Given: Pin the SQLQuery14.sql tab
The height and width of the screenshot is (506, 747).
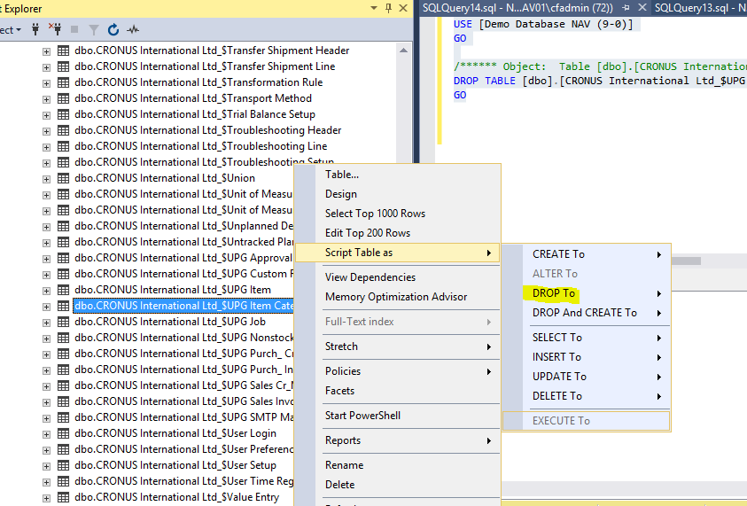Looking at the screenshot, I should pyautogui.click(x=626, y=8).
